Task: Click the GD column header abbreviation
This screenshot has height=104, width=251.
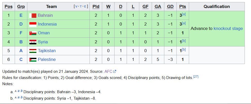Action: (170, 7)
